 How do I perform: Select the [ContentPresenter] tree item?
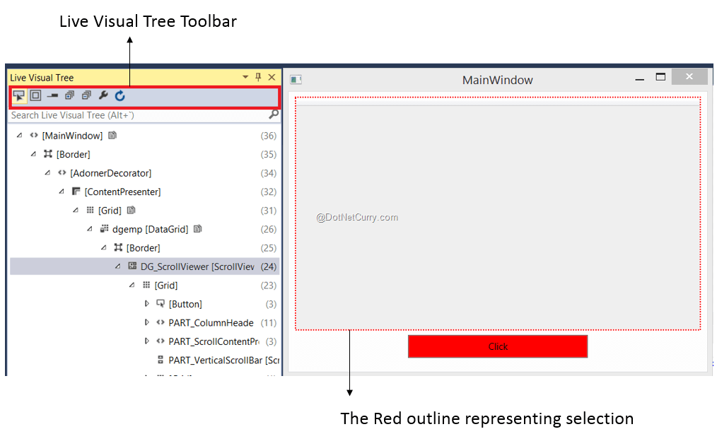pyautogui.click(x=122, y=192)
